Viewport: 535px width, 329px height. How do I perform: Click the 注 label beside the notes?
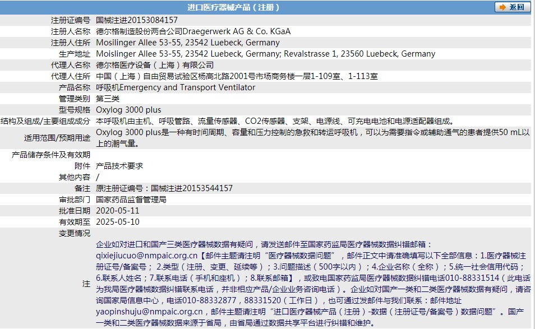pos(86,284)
